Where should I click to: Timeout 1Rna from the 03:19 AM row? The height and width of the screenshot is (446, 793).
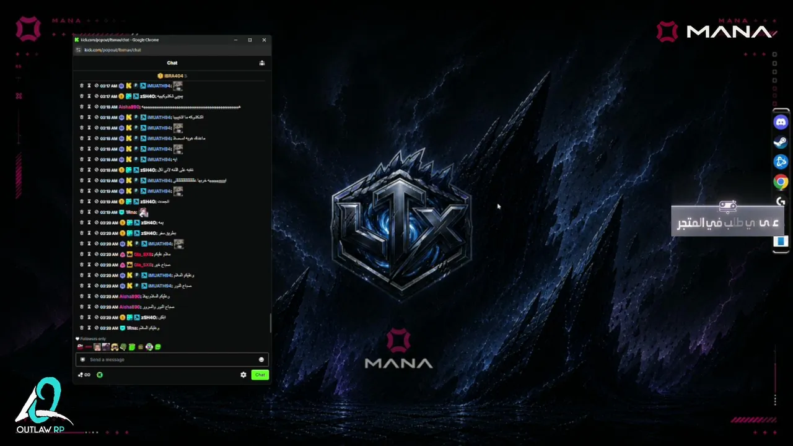[89, 212]
